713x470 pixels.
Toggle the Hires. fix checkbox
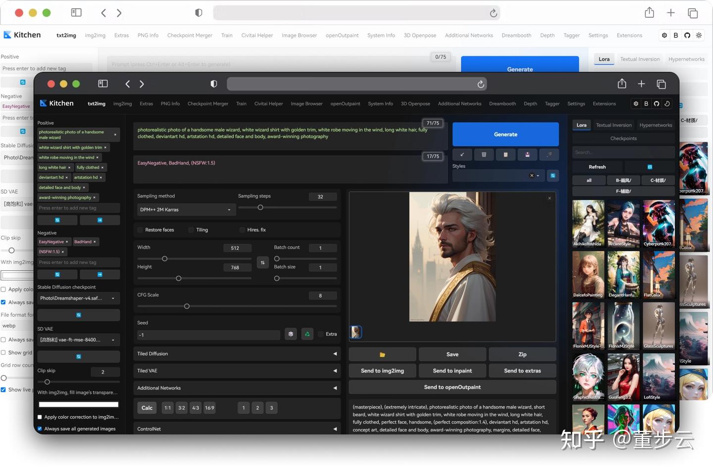pyautogui.click(x=242, y=230)
